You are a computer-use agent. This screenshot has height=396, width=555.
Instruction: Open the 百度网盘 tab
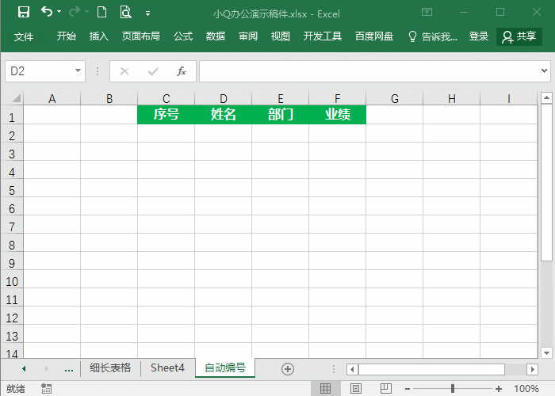click(x=374, y=36)
